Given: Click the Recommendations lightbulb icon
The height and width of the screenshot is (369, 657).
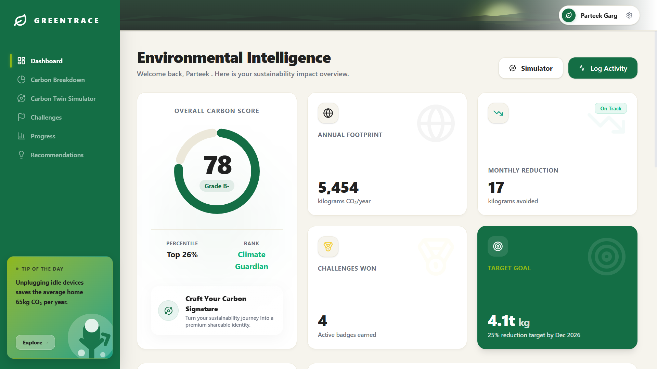Looking at the screenshot, I should [x=21, y=155].
